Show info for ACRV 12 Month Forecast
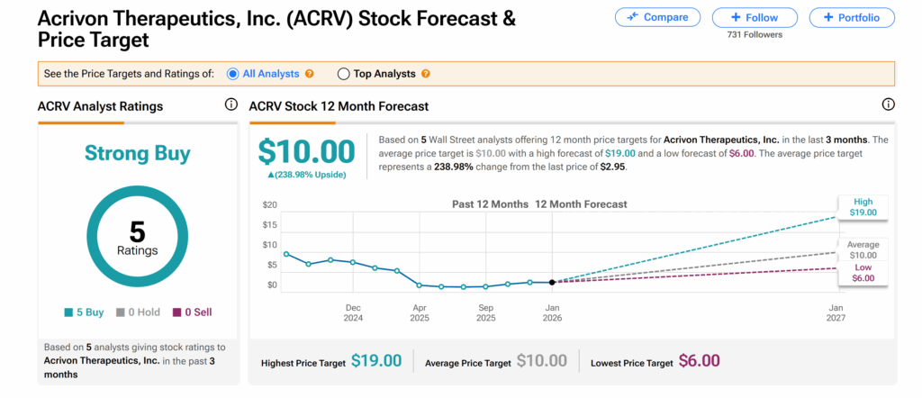The width and height of the screenshot is (922, 398). 889,105
